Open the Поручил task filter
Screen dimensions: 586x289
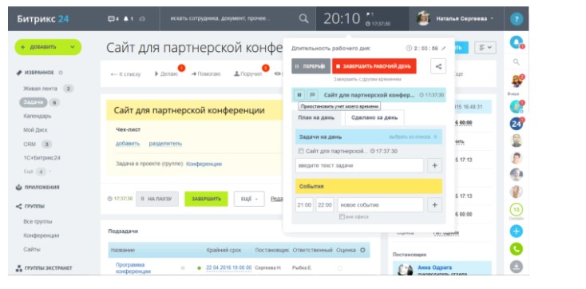tap(247, 74)
